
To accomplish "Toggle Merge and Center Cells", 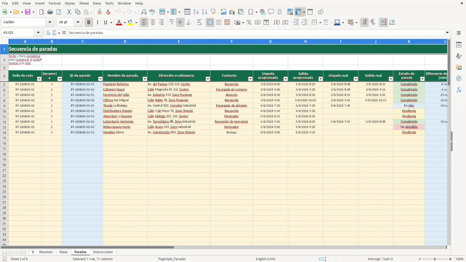I will 210,23.
